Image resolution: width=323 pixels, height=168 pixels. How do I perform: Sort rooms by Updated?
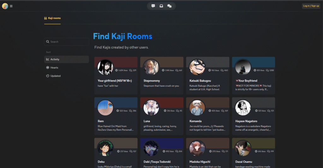click(66, 76)
